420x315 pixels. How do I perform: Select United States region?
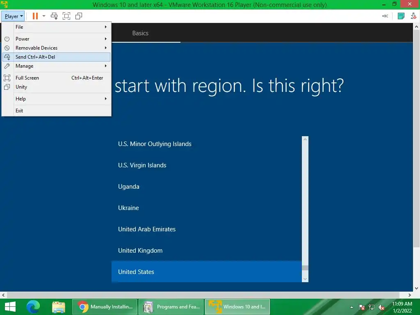(x=207, y=272)
